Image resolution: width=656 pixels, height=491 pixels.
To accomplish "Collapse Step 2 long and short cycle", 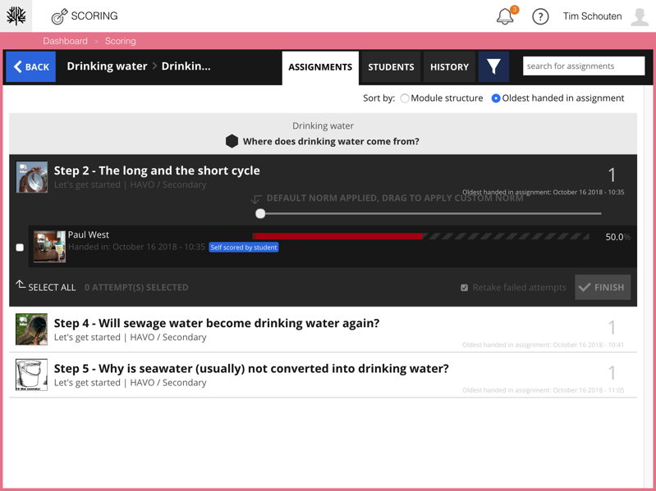I will [x=157, y=170].
